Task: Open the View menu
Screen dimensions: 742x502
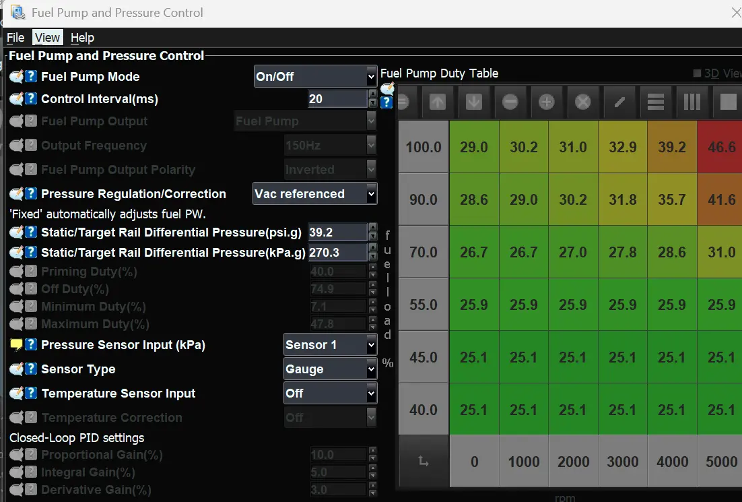Action: [x=47, y=38]
